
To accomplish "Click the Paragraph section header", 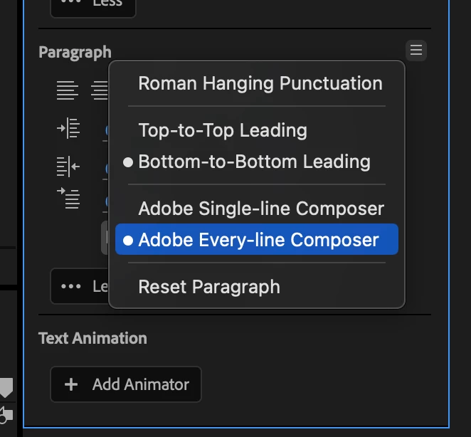I will (x=75, y=52).
